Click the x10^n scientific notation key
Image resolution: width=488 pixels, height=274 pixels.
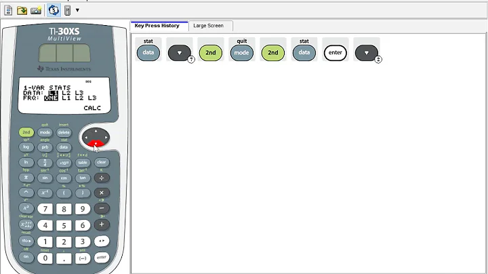[x=64, y=163]
